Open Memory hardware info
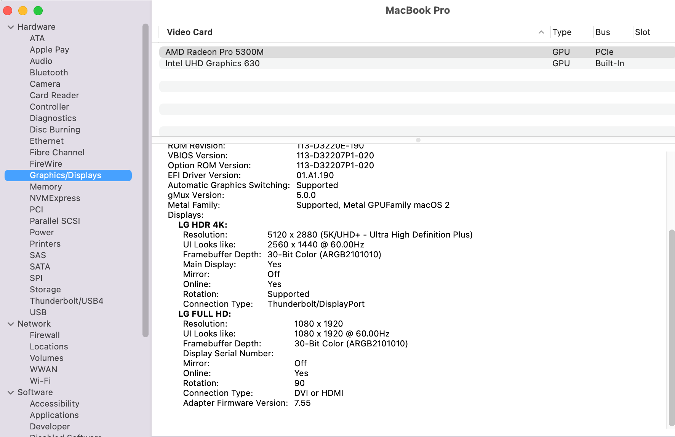This screenshot has height=437, width=675. [46, 187]
